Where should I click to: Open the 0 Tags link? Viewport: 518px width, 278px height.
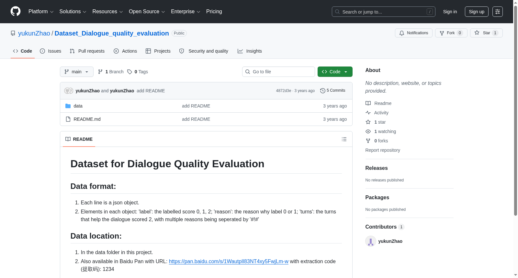(x=138, y=72)
